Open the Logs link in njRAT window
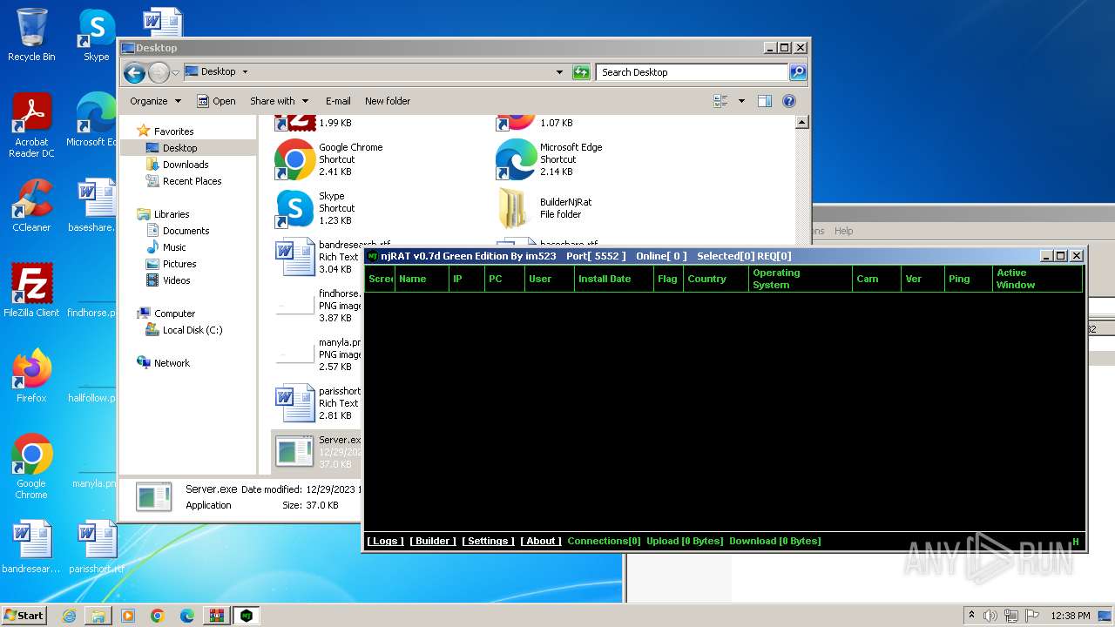 [x=385, y=542]
